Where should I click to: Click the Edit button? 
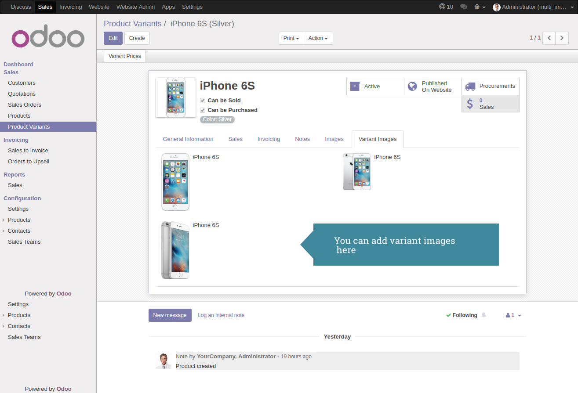113,38
